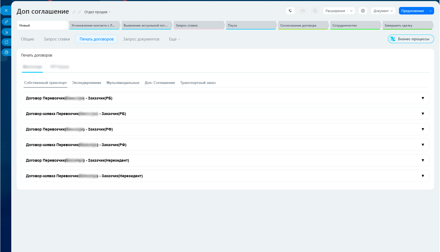Edit deal title pencil icon
The height and width of the screenshot is (252, 440).
[x=74, y=12]
